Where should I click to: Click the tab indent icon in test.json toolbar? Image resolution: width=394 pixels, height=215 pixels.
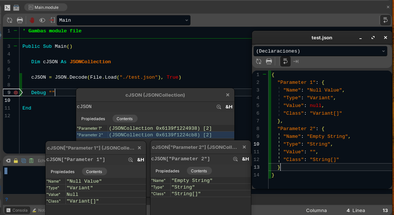coord(296,61)
